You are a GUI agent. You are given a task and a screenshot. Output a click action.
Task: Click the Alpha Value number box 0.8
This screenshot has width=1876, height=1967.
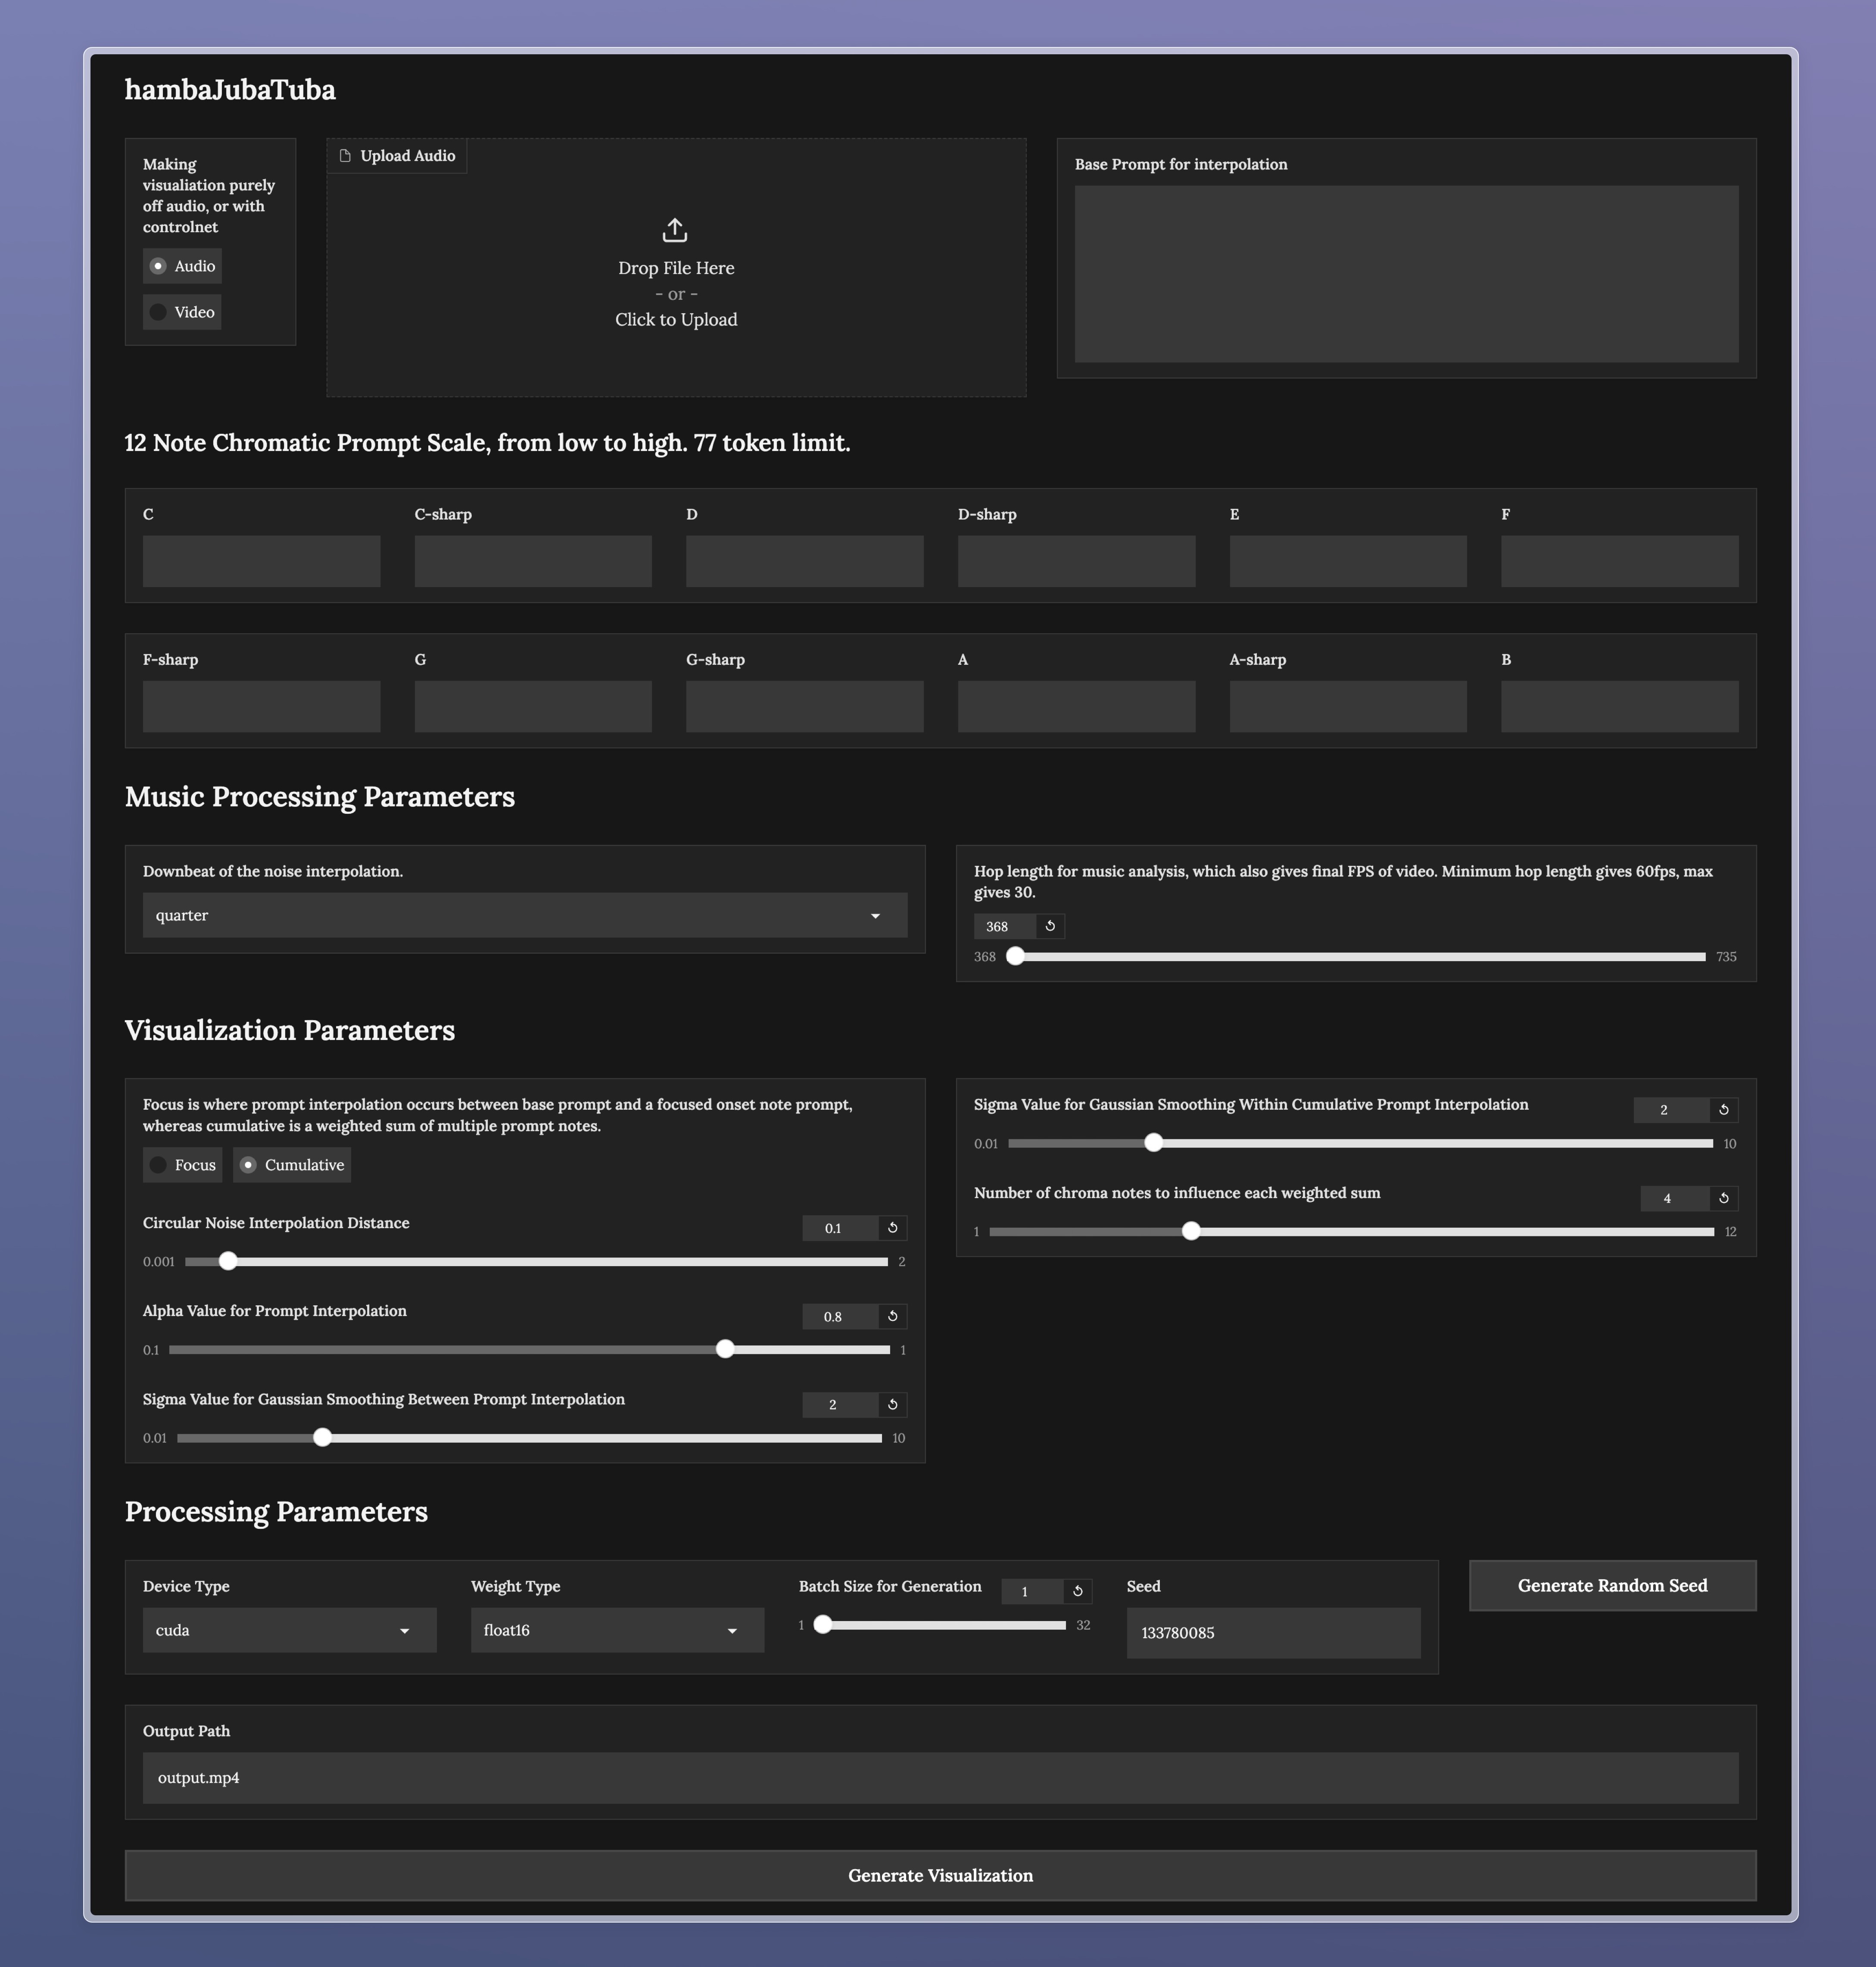[840, 1316]
